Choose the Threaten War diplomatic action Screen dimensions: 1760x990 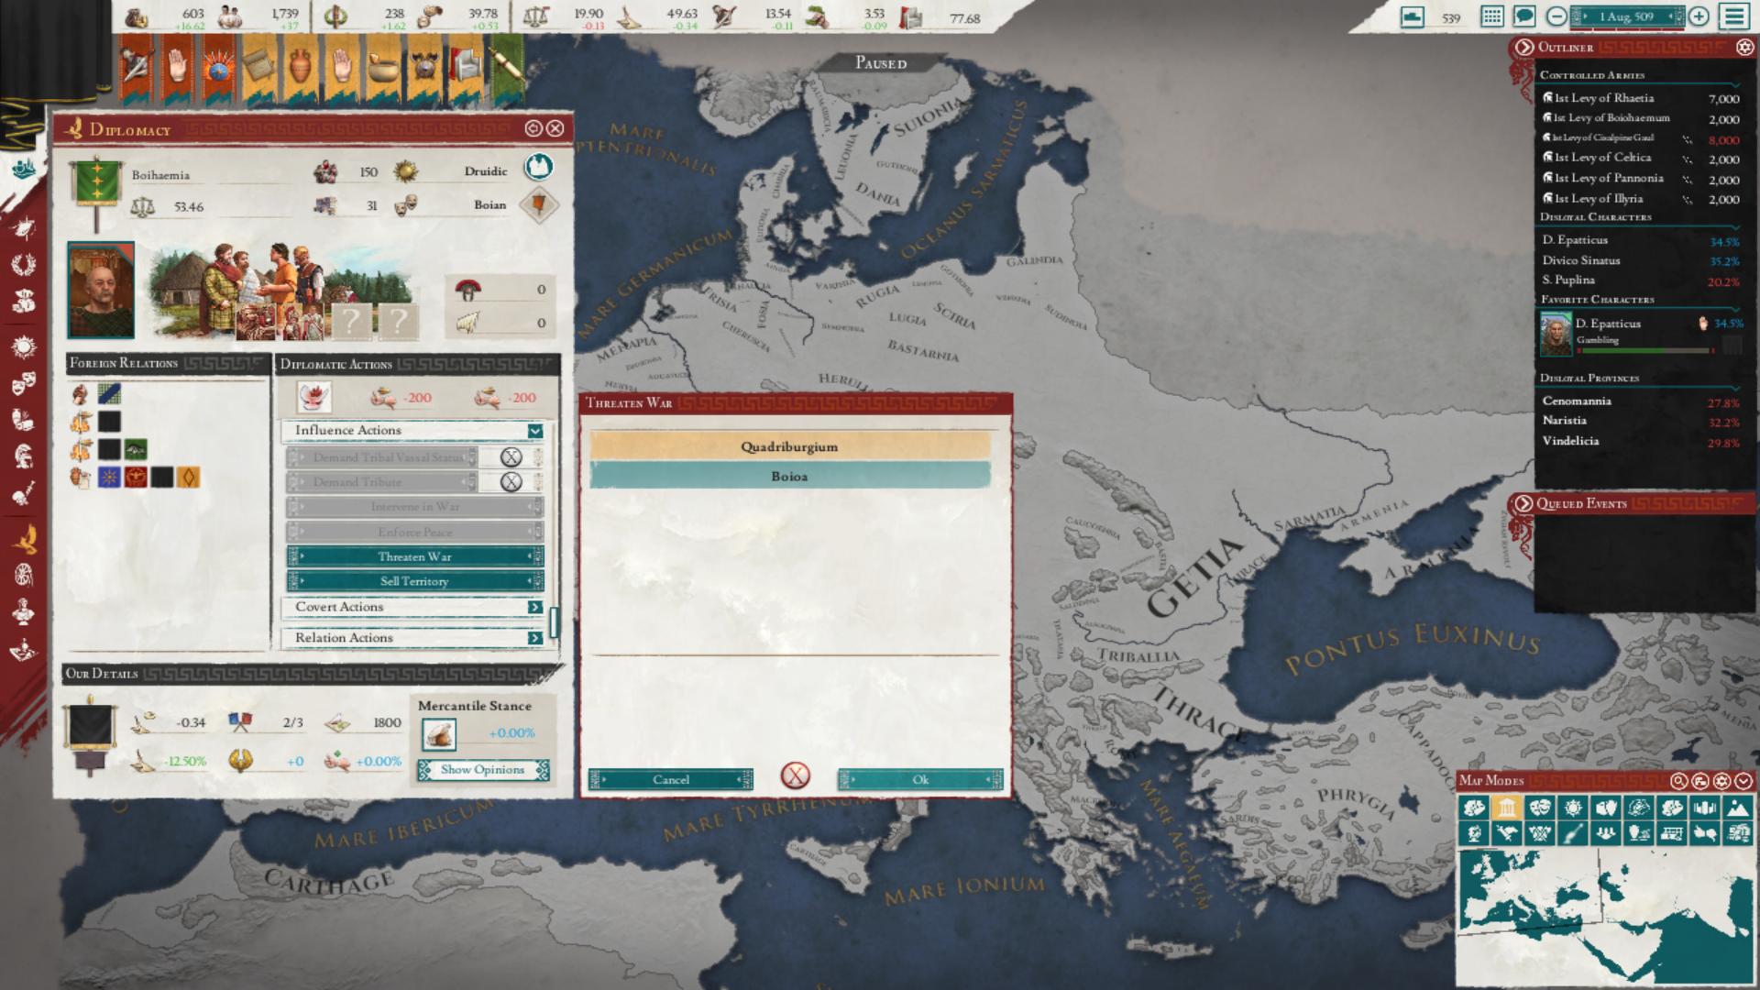pyautogui.click(x=415, y=556)
